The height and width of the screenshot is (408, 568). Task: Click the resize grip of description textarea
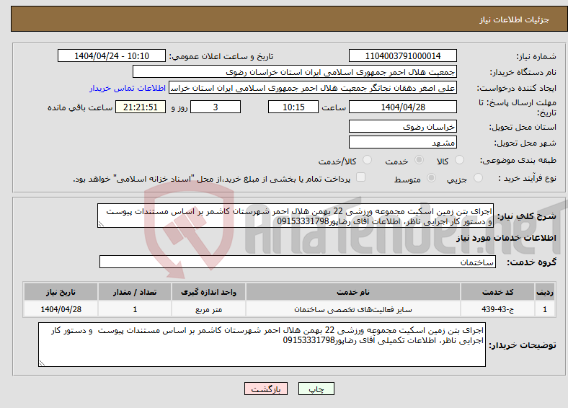[x=101, y=224]
